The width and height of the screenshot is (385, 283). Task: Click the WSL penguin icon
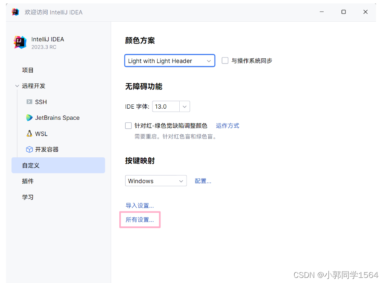pos(29,134)
